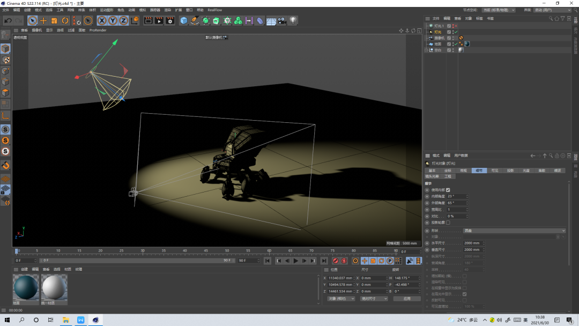Select the Live Selection tool

pos(33,21)
